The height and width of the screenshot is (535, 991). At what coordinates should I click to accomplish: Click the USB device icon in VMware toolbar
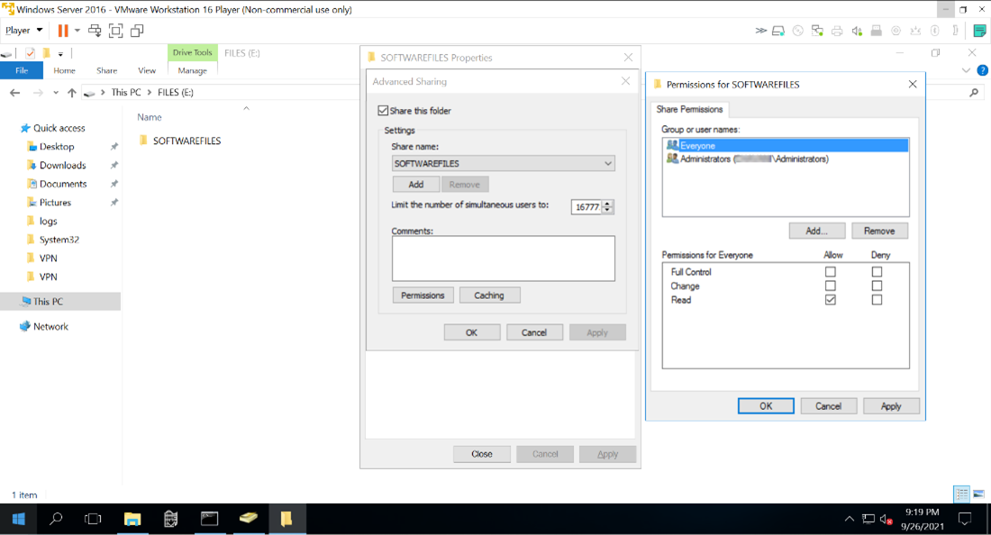click(876, 30)
